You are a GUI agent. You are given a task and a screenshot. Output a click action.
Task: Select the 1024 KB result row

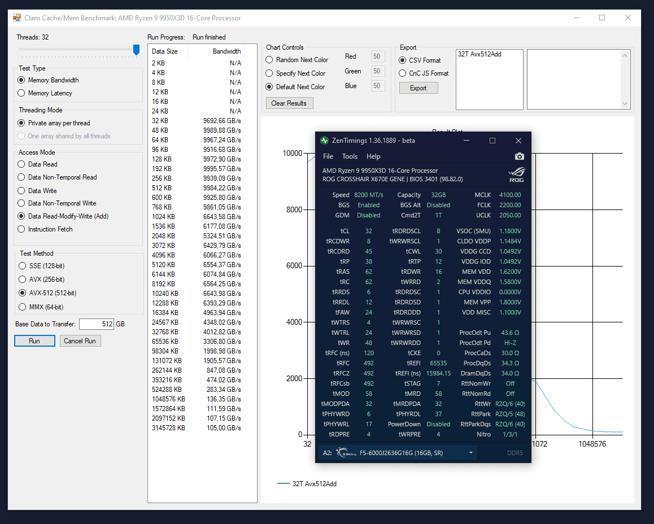pos(197,216)
